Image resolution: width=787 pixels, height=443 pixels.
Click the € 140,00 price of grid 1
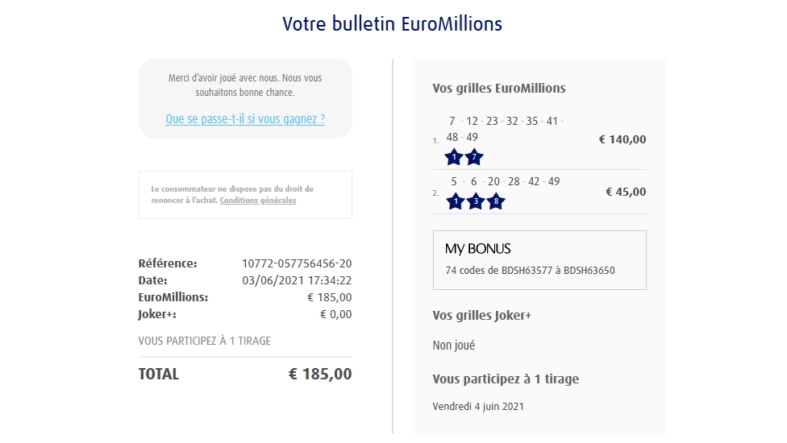(623, 139)
